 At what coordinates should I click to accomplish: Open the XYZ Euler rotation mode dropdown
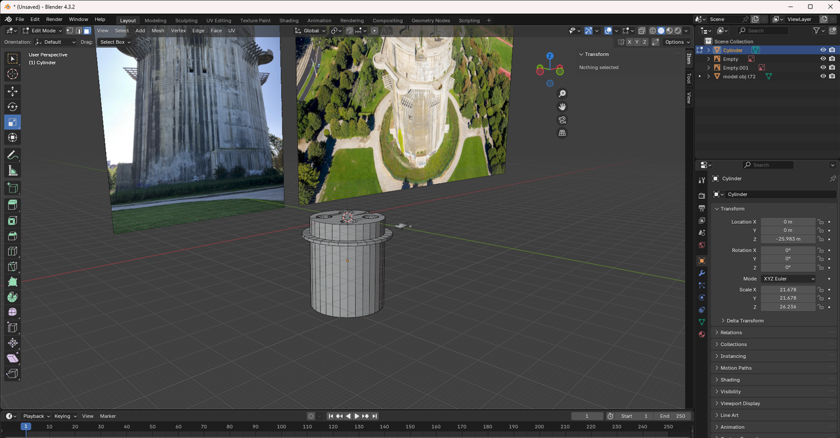click(788, 279)
